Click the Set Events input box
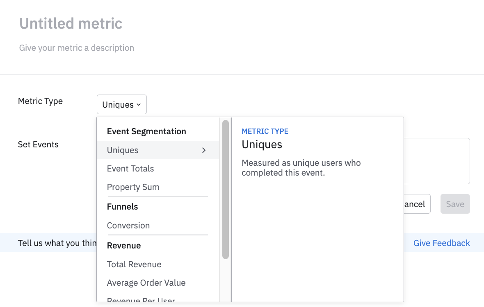 tap(436, 160)
